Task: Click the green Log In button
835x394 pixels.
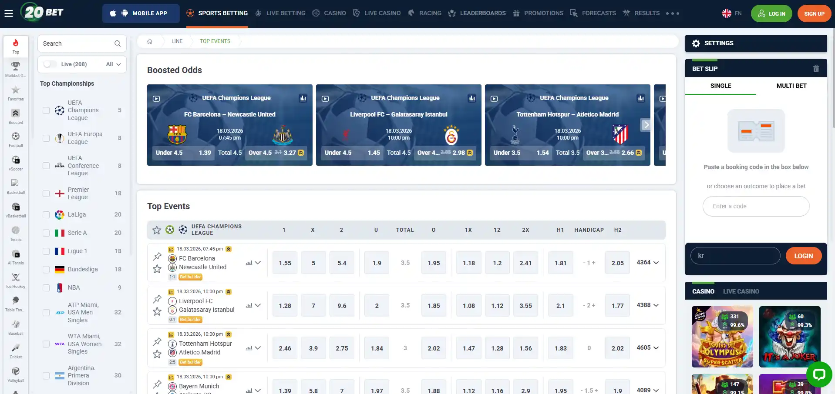Action: (x=771, y=14)
